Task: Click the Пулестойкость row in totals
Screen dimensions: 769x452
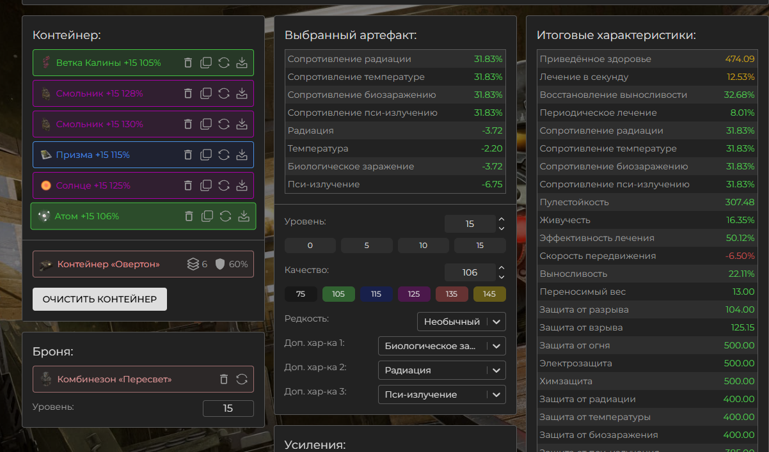Action: [x=647, y=202]
